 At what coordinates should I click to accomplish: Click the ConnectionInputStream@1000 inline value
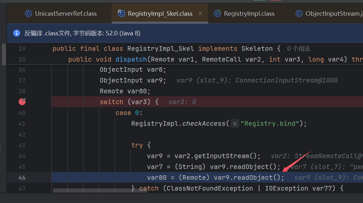[x=286, y=80]
